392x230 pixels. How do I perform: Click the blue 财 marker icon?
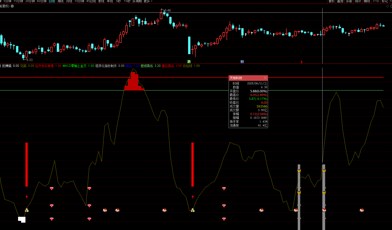tap(242, 62)
